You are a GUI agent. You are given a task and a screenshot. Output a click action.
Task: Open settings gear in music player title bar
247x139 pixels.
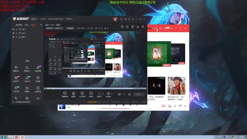pos(160,28)
